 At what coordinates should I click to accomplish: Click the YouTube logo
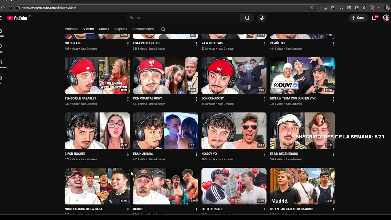[x=17, y=18]
